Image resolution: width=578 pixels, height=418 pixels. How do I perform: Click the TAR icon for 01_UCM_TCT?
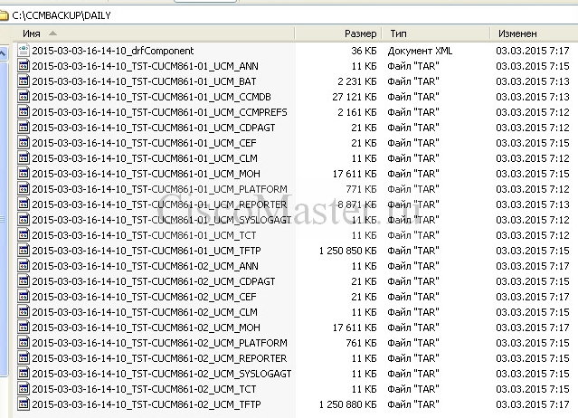click(24, 235)
